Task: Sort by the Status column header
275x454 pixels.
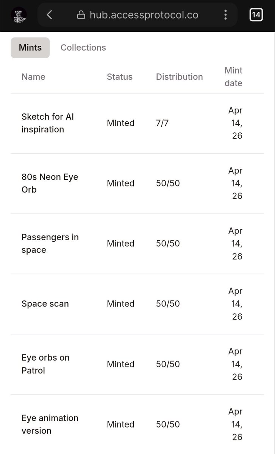Action: point(120,77)
